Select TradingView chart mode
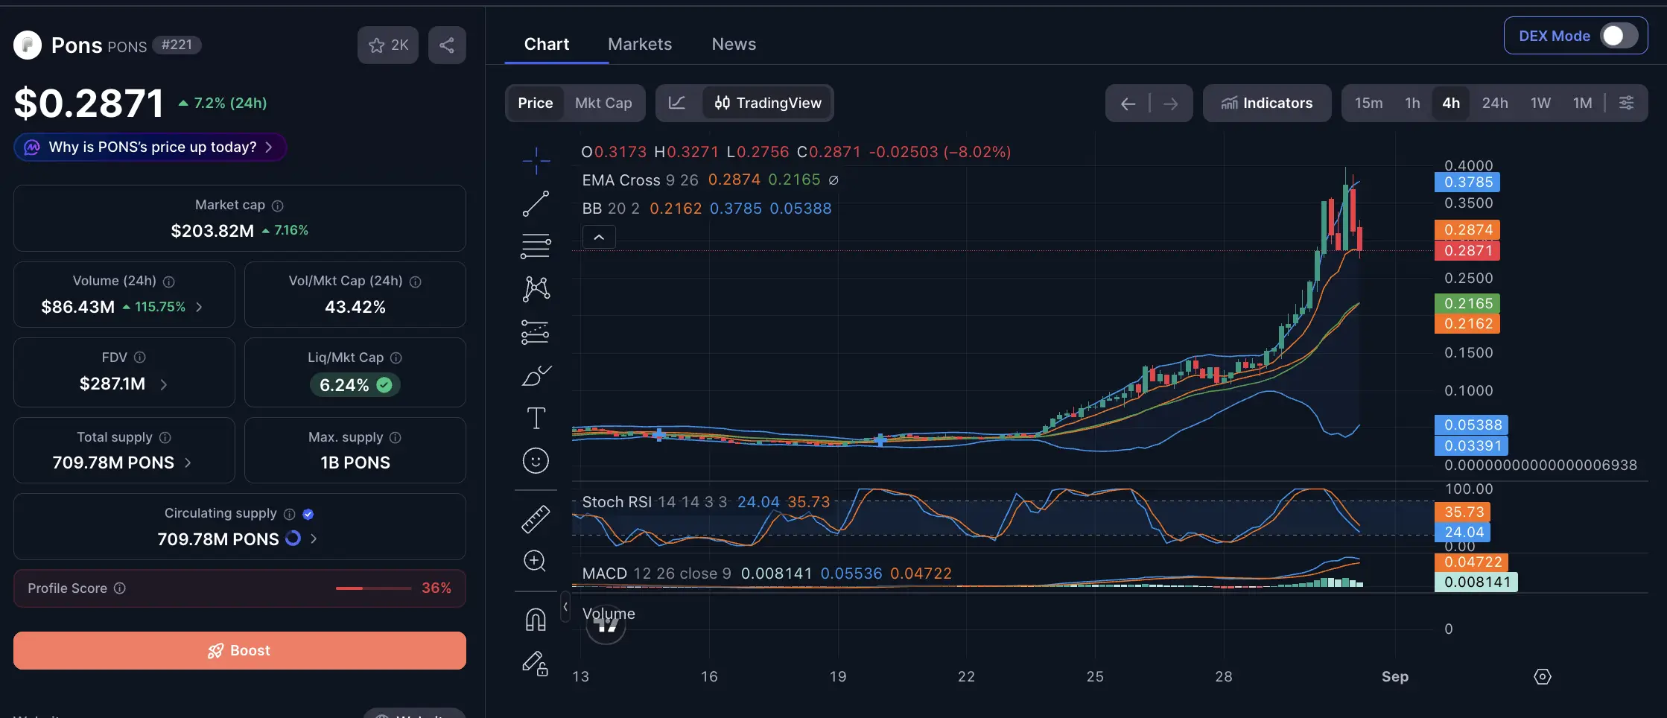The image size is (1667, 718). [768, 103]
